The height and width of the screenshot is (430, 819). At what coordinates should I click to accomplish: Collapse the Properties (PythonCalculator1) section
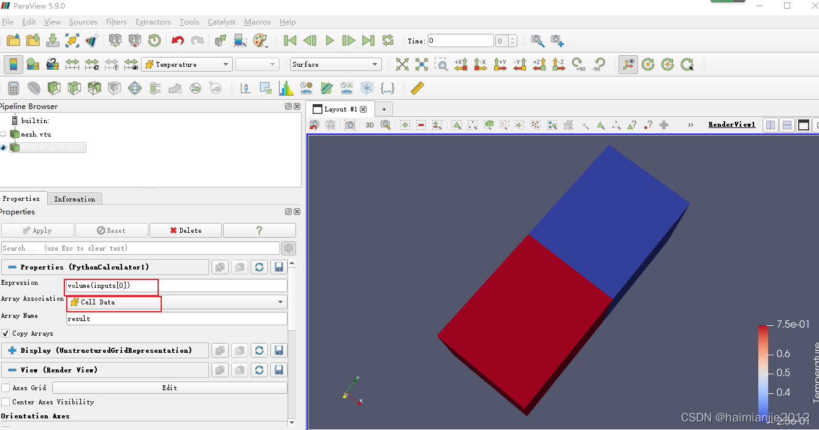(12, 267)
